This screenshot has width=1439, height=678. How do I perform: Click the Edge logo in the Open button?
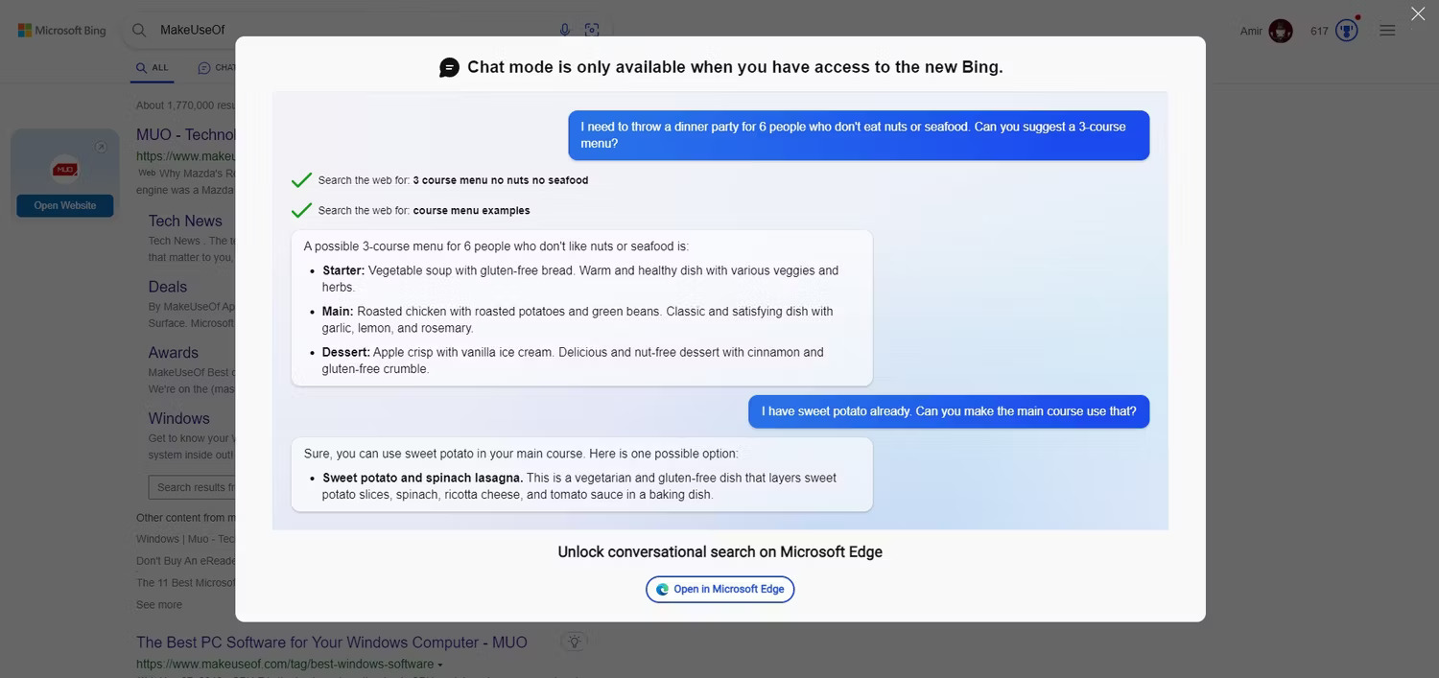662,589
